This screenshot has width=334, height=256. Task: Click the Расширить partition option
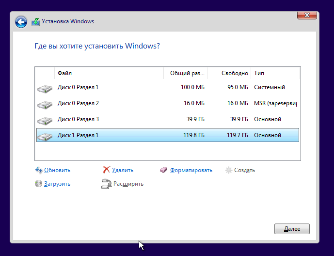point(128,184)
